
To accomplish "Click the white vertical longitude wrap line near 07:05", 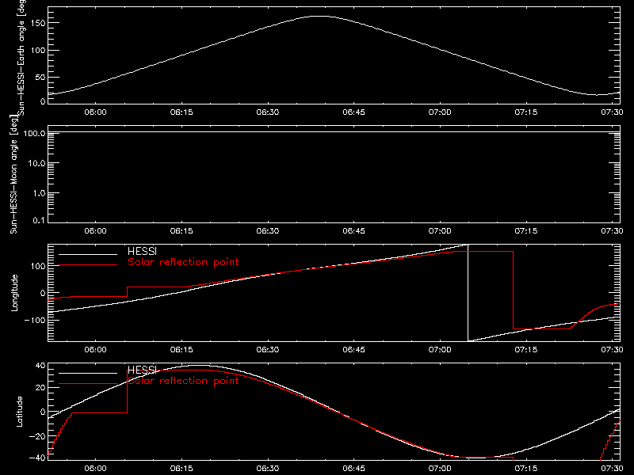I will [468, 293].
